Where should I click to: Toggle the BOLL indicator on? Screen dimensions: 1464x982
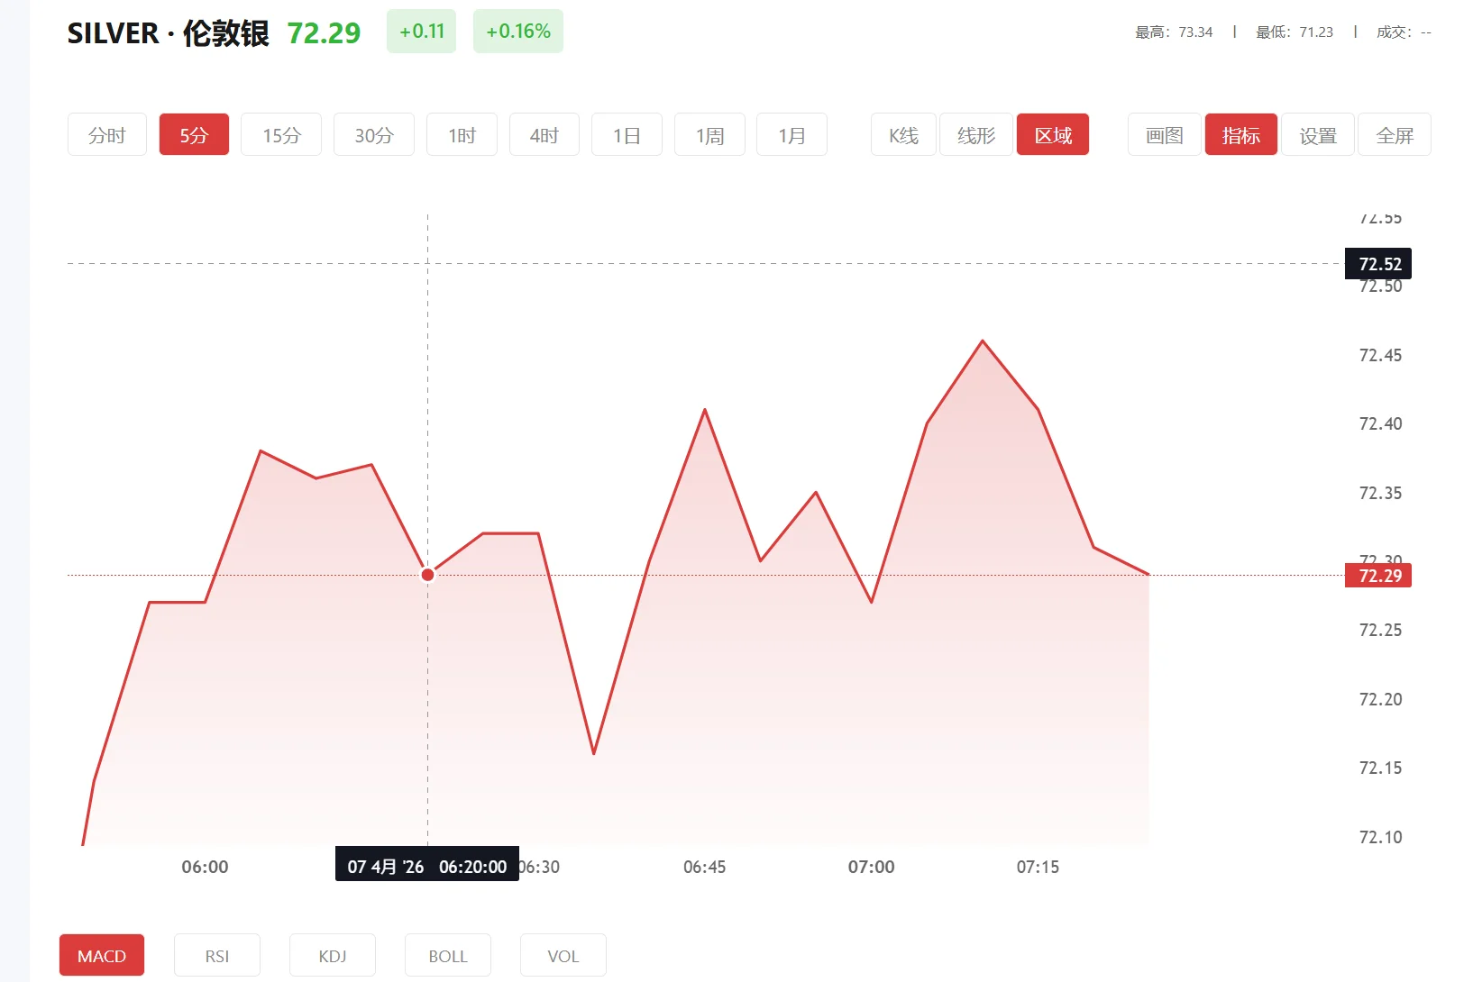447,955
